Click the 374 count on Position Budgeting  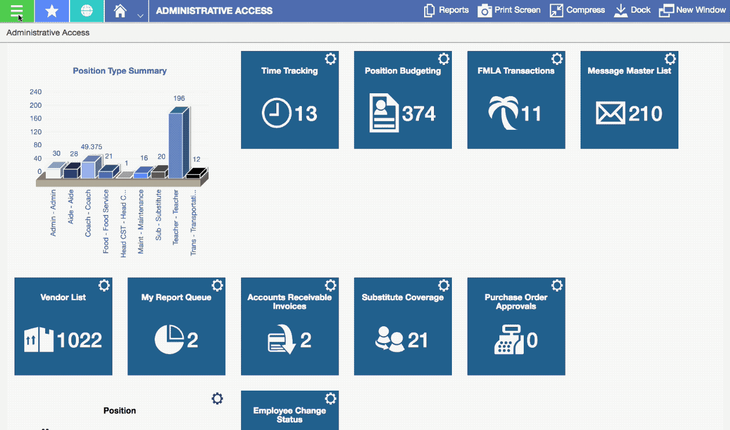(x=419, y=114)
